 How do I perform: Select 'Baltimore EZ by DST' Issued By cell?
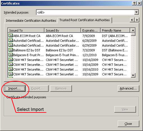pos(59,50)
